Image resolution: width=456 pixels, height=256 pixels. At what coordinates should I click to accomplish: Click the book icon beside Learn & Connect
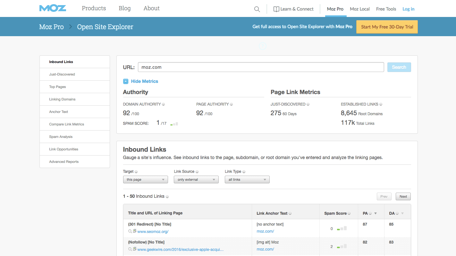276,9
